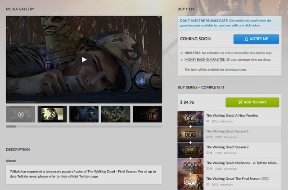The width and height of the screenshot is (288, 190).
Task: View the dark room screenshot thumbnail
Action: click(x=147, y=114)
